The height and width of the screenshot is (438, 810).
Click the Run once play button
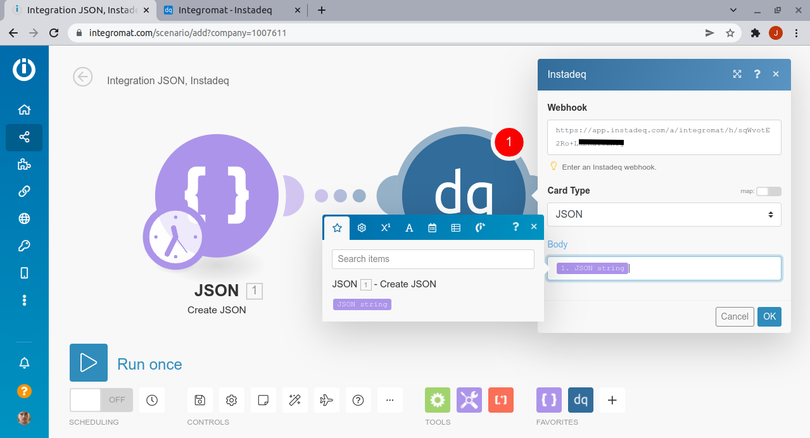pos(89,363)
